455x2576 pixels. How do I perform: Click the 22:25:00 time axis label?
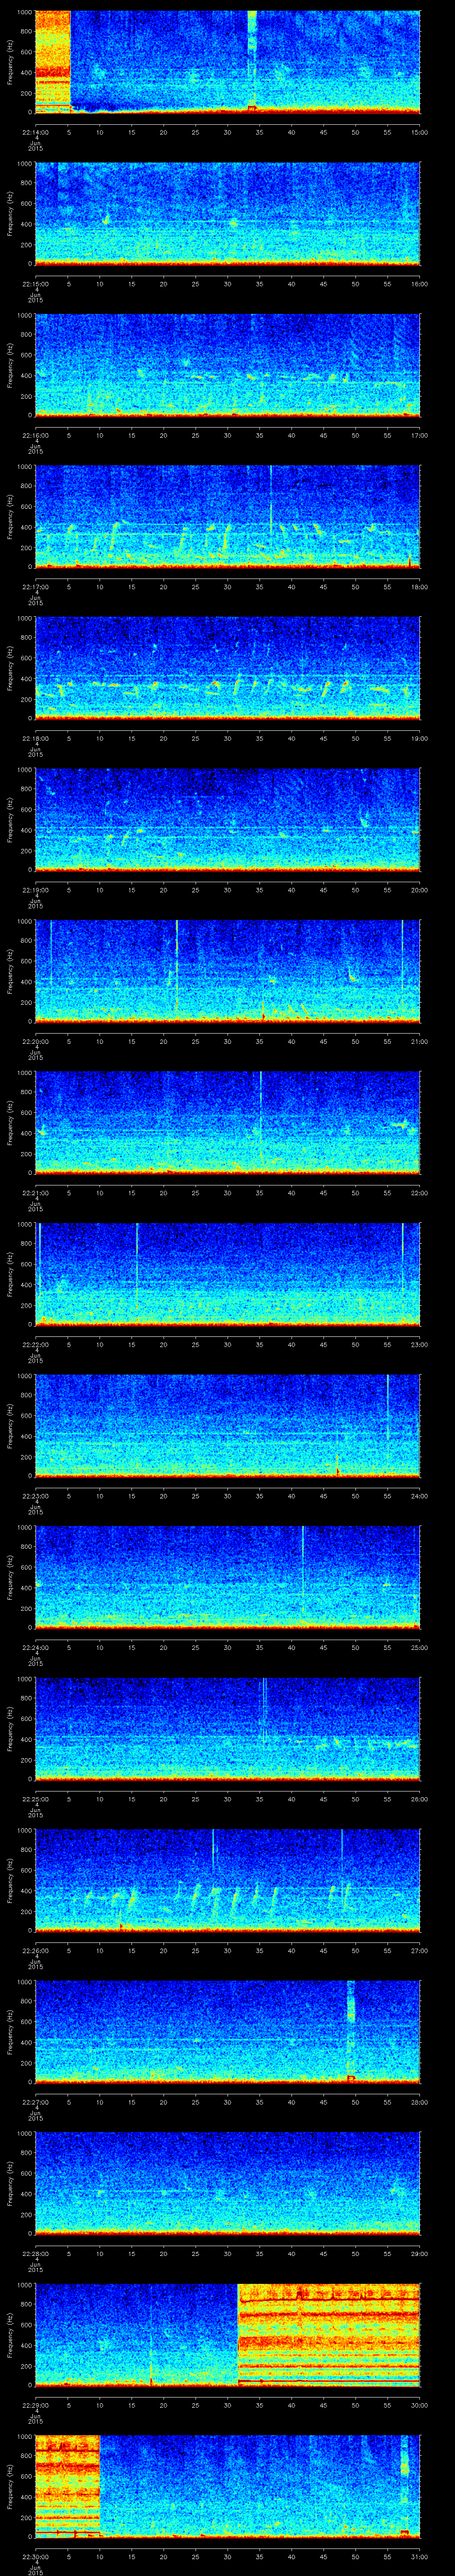click(x=35, y=1799)
